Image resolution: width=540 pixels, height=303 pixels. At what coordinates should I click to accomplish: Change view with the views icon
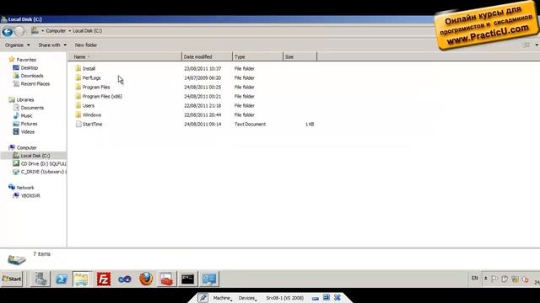[526, 45]
